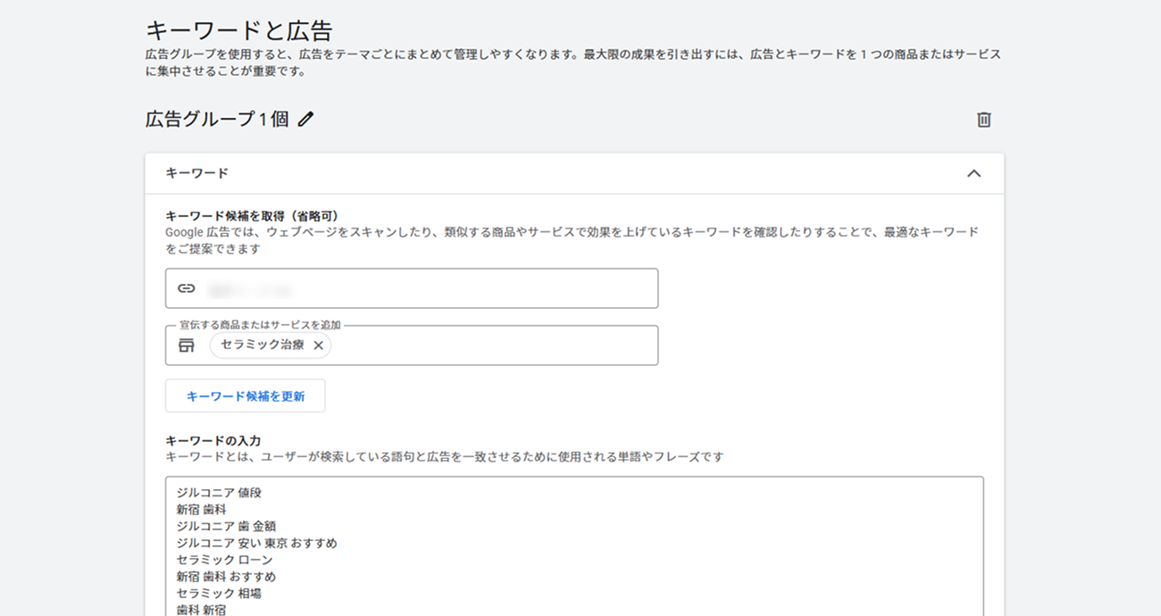Click the 広告グループ 1 個 heading text
Viewport: 1161px width, 616px height.
tap(217, 119)
